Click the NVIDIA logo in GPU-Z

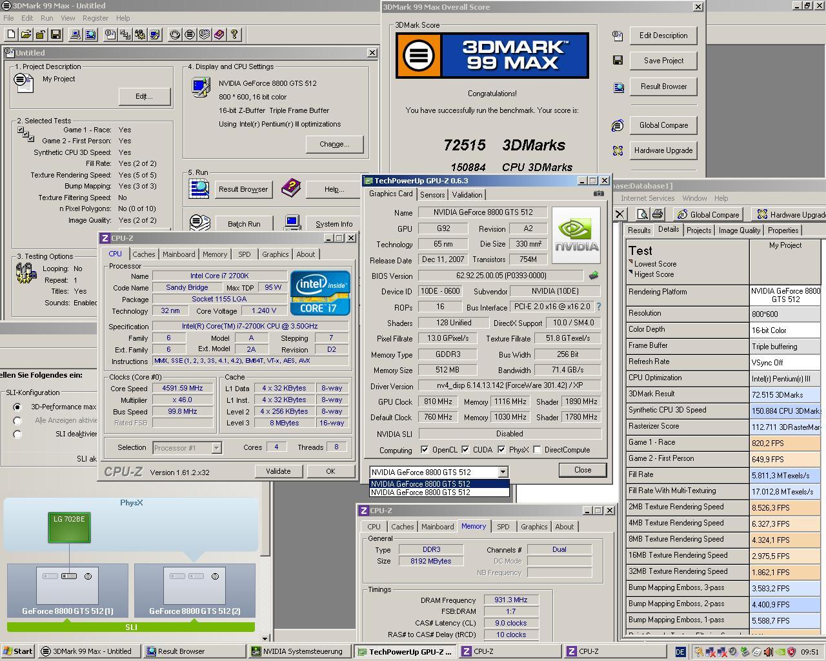pos(576,235)
